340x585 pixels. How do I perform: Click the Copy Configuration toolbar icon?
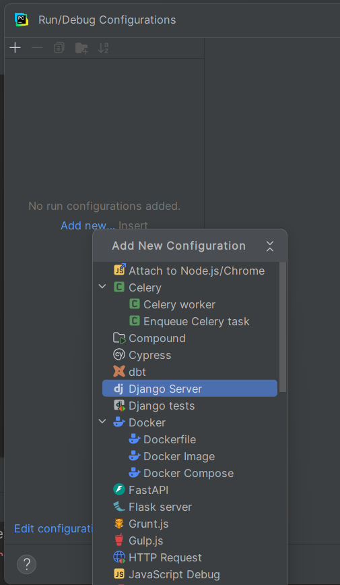coord(59,48)
